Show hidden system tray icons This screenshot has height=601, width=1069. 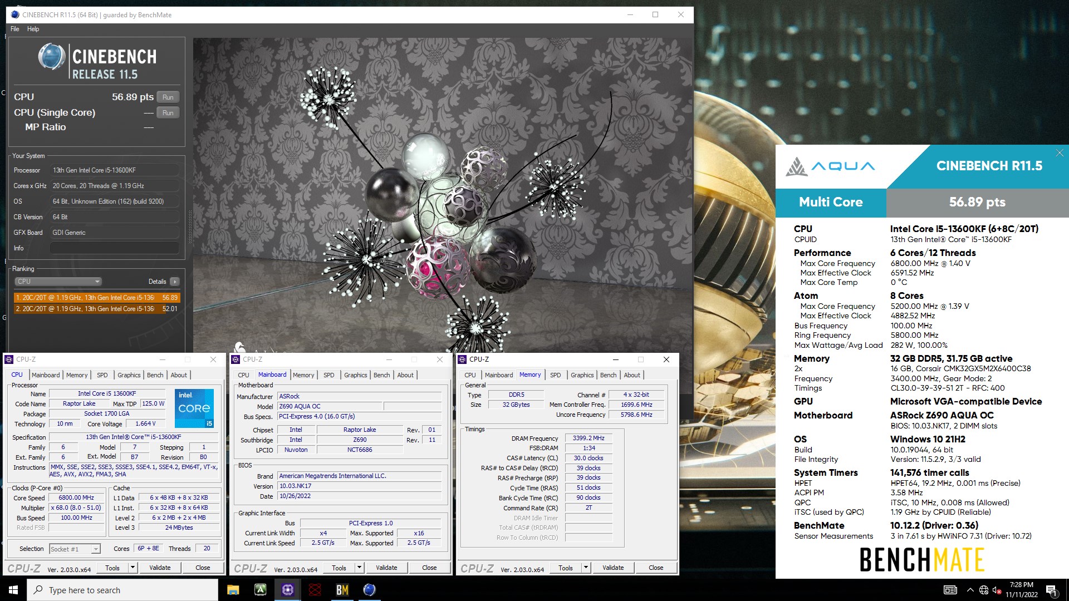pyautogui.click(x=970, y=590)
